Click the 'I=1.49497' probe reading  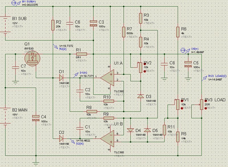(x=198, y=52)
